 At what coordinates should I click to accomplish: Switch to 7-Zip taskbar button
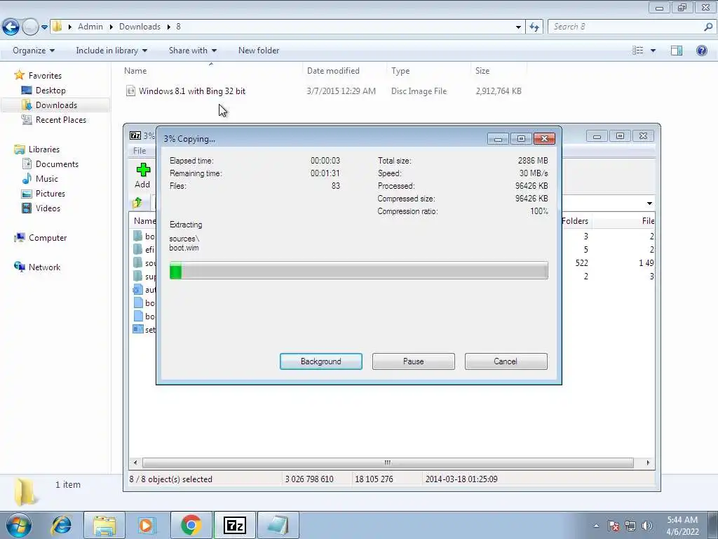coord(235,525)
